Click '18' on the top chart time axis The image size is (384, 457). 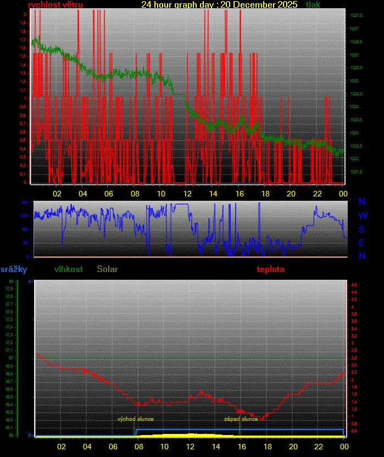265,194
